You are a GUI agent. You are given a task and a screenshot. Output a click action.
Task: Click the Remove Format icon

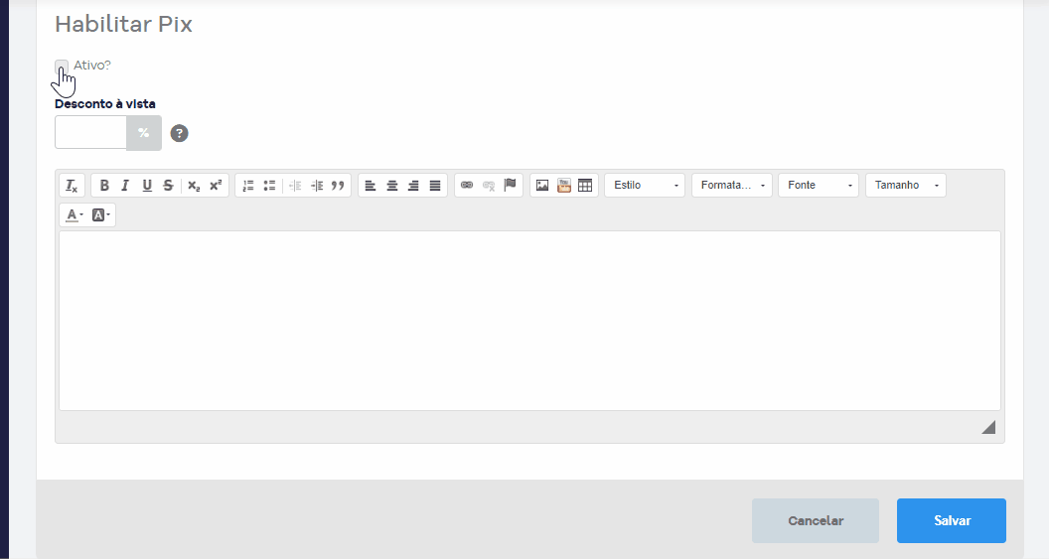(x=72, y=186)
